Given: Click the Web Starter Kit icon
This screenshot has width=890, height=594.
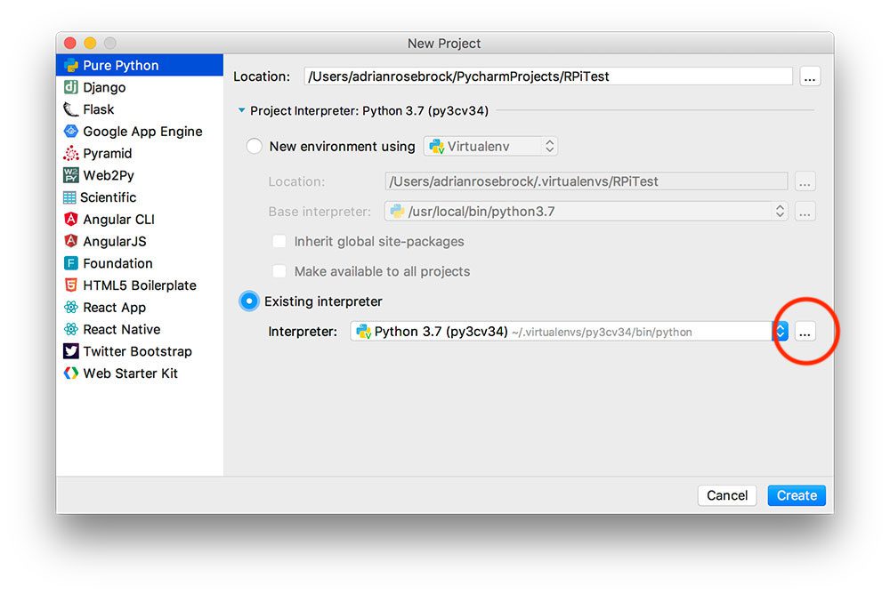Looking at the screenshot, I should pos(71,373).
